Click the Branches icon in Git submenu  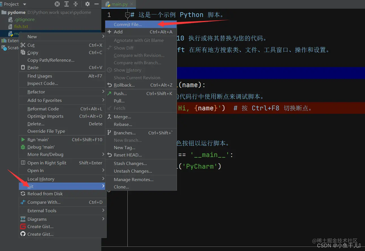(x=110, y=133)
